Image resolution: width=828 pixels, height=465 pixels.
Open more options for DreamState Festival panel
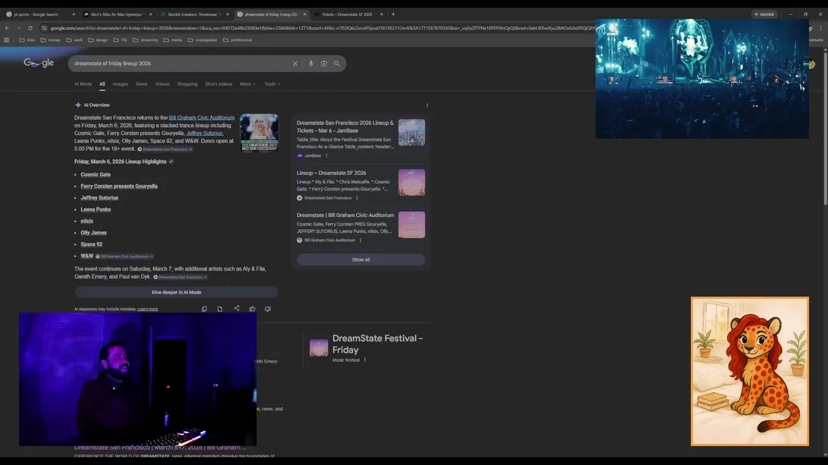coord(365,360)
